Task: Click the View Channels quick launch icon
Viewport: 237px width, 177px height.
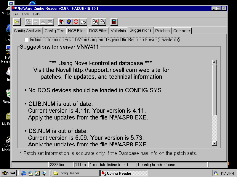Action: pos(44,173)
